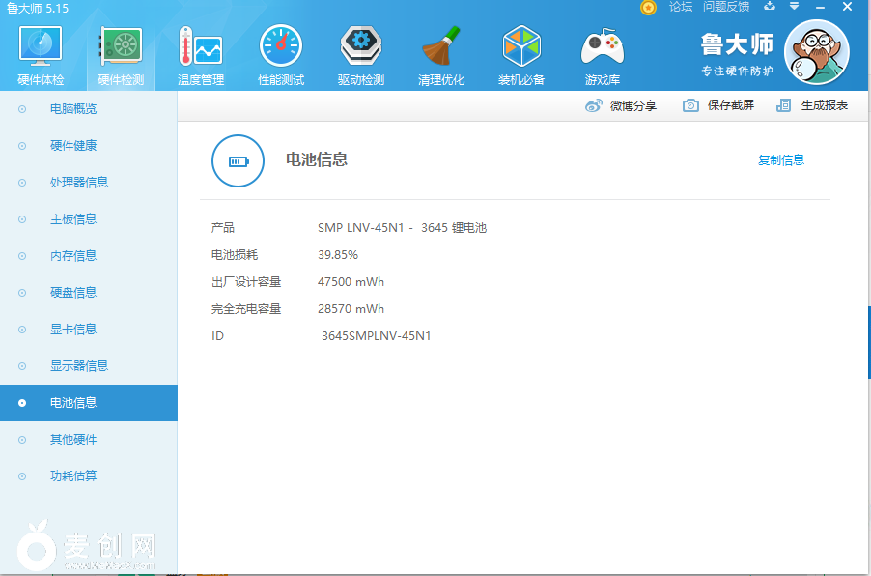Switch to 处理器信息 processor info
Screen dimensions: 871x576
coord(79,183)
